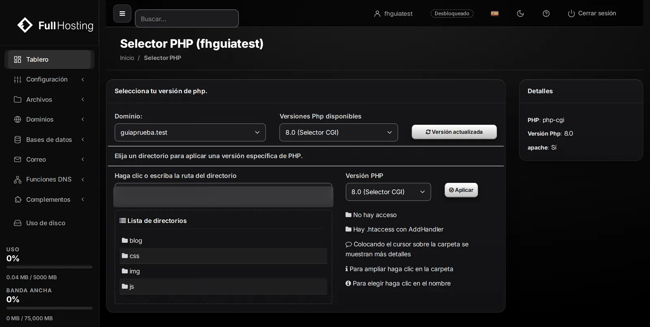
Task: Click the Lista de directorios list icon
Action: click(x=123, y=220)
